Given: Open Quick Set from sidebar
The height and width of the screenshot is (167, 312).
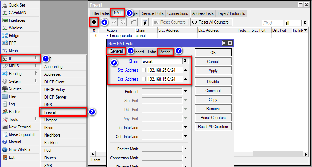Looking at the screenshot, I should 16,5.
